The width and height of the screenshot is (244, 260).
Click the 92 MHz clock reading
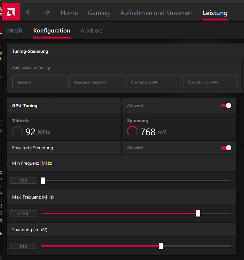38,132
